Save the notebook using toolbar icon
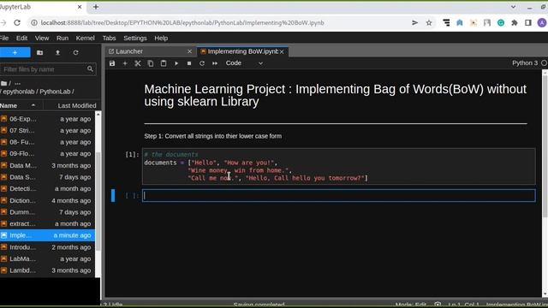The width and height of the screenshot is (548, 308). pos(112,63)
